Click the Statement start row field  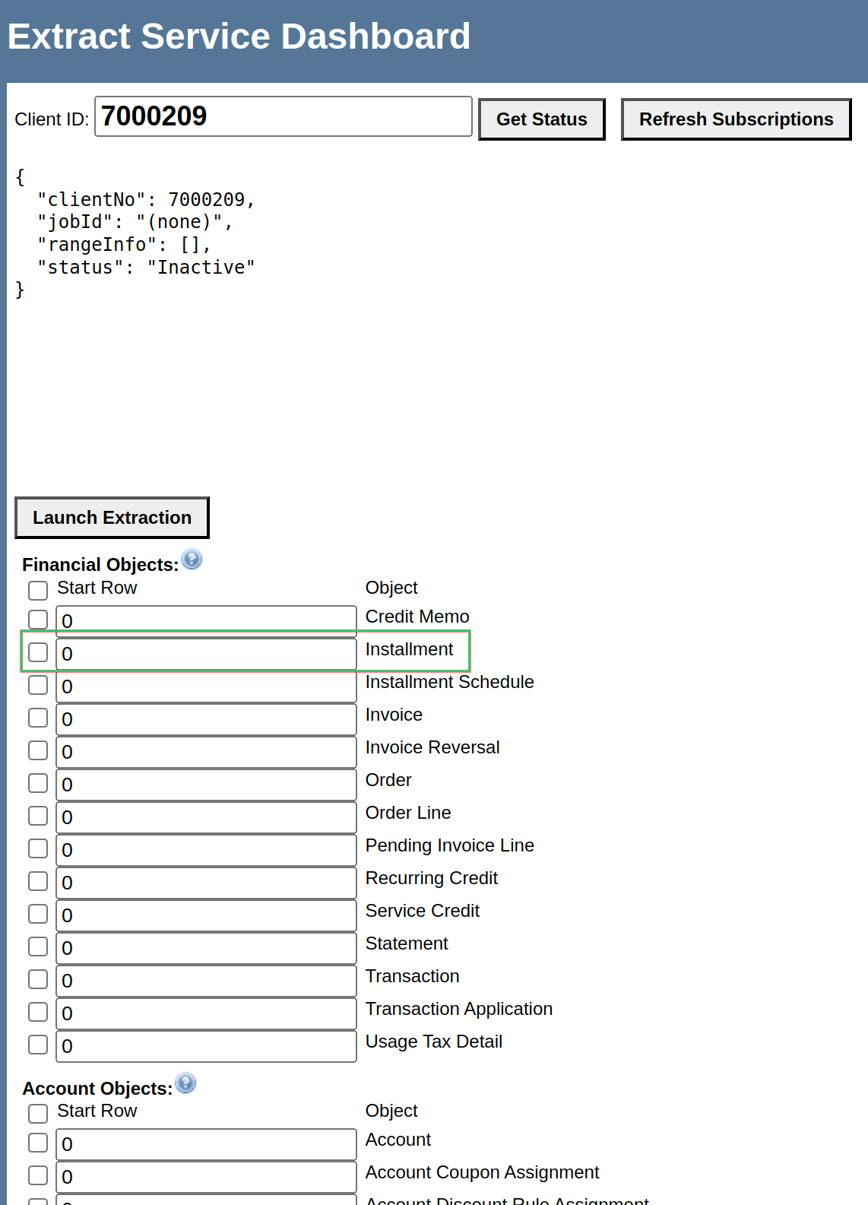[x=206, y=948]
